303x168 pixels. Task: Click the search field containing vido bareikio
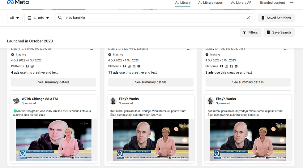pyautogui.click(x=154, y=18)
